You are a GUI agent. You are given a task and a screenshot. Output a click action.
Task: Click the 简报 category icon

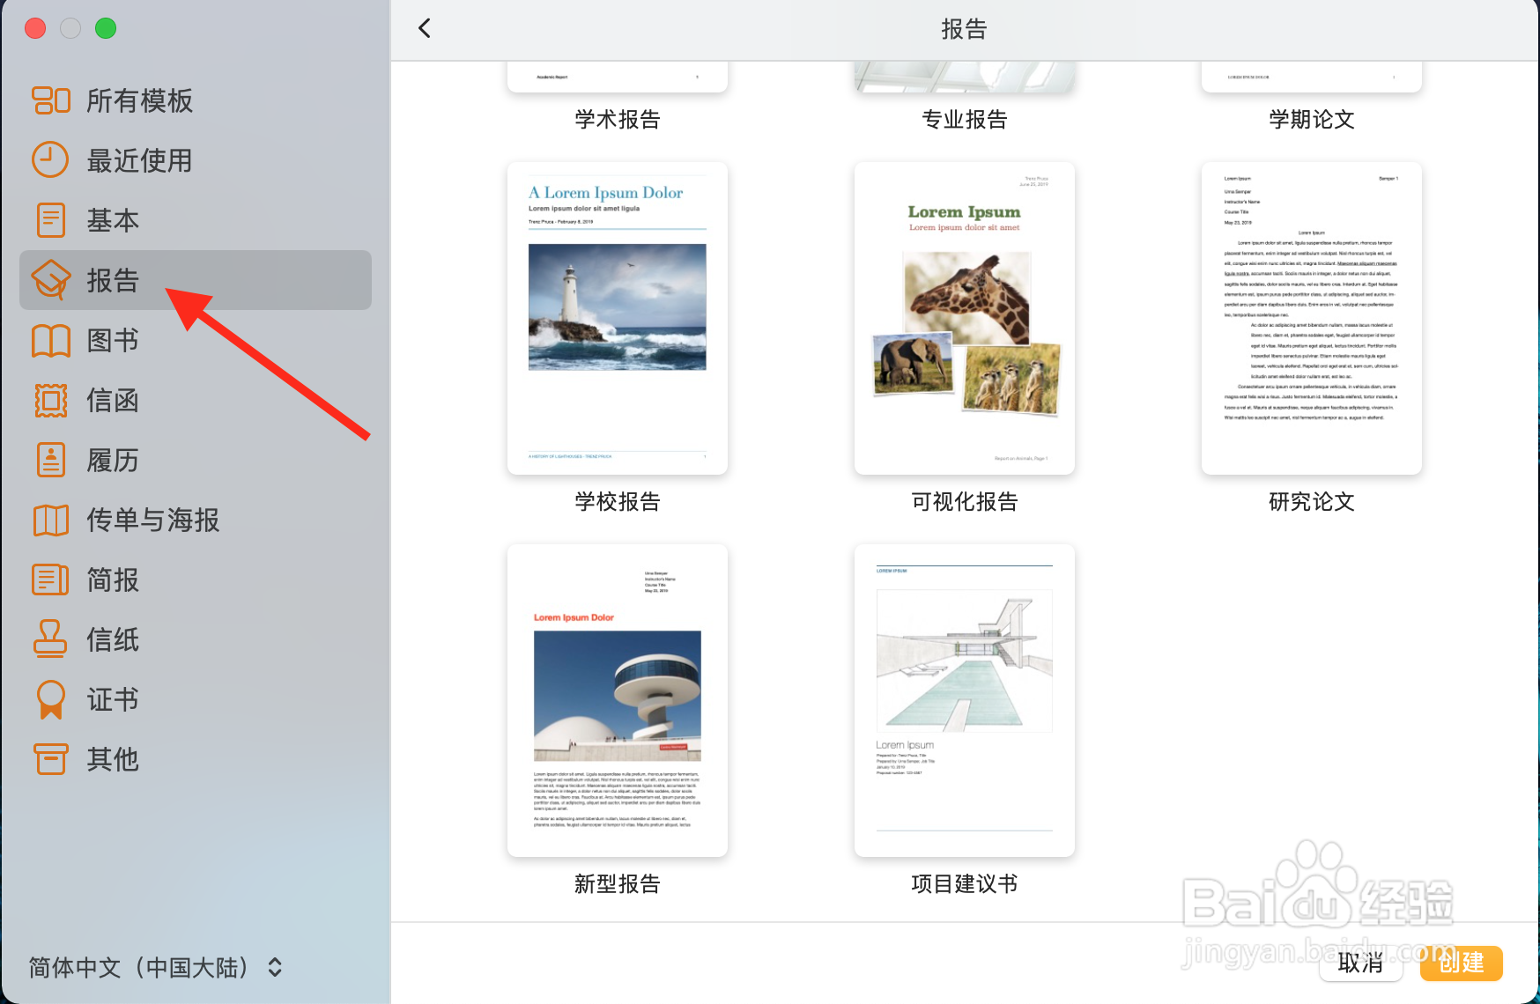(50, 580)
